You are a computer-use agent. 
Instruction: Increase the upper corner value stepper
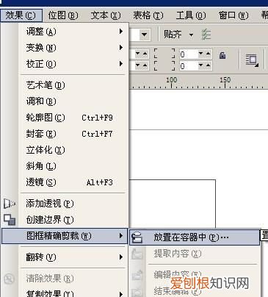point(208,54)
